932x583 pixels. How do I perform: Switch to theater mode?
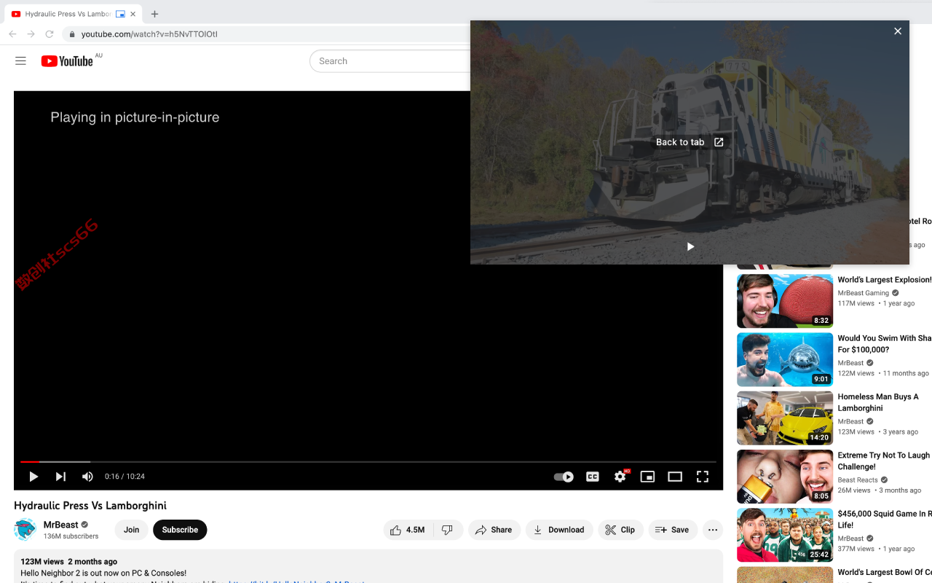coord(675,477)
